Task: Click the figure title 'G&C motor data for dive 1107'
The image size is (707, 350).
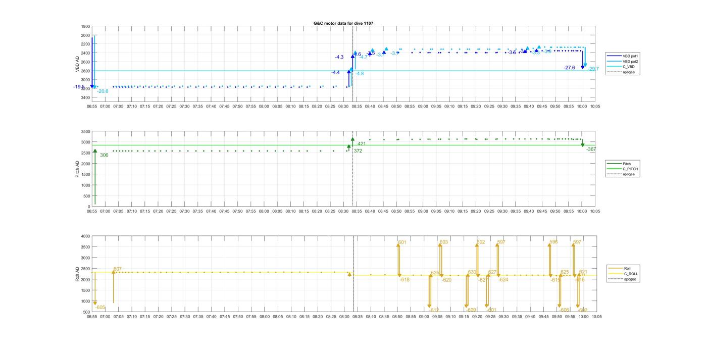Action: coord(343,23)
